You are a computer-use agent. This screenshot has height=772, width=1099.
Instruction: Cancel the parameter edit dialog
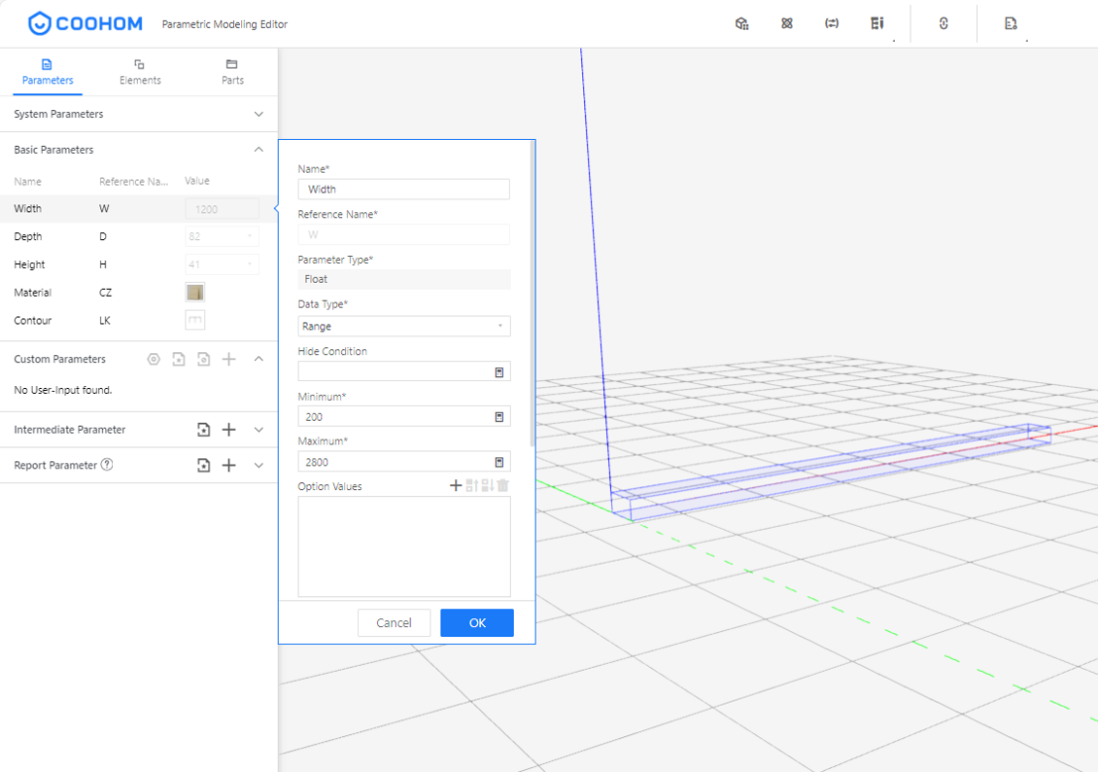[x=394, y=623]
